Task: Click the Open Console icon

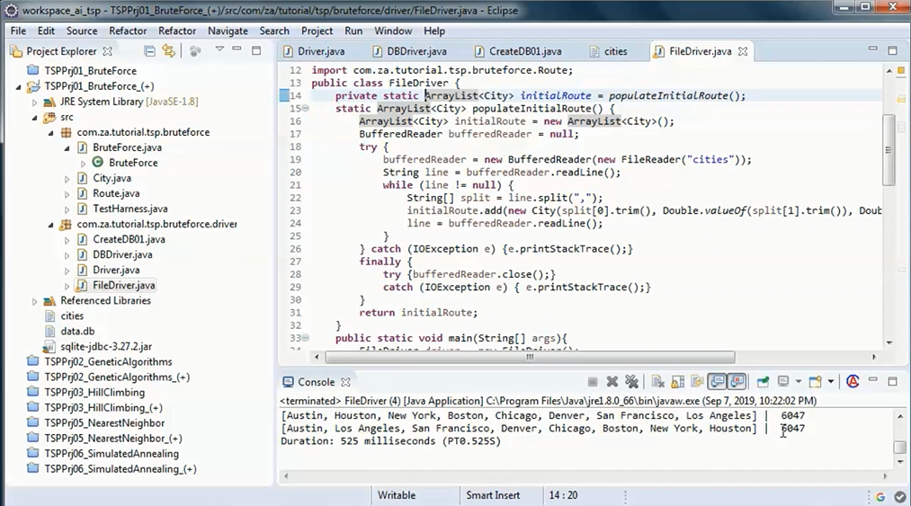Action: 815,382
